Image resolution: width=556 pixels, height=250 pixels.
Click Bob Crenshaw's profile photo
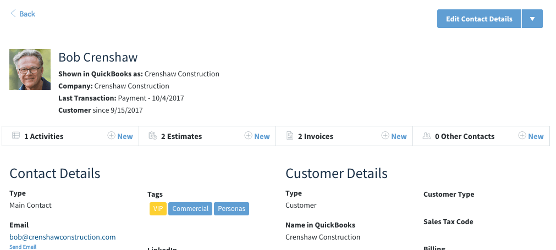[30, 70]
